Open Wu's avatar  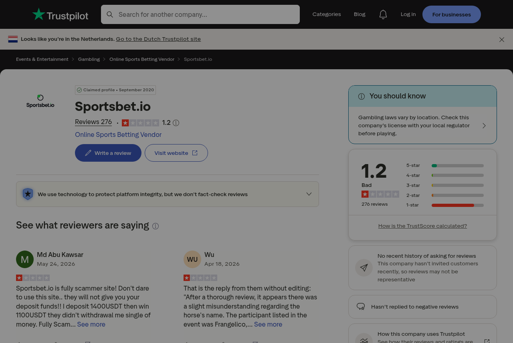(192, 259)
